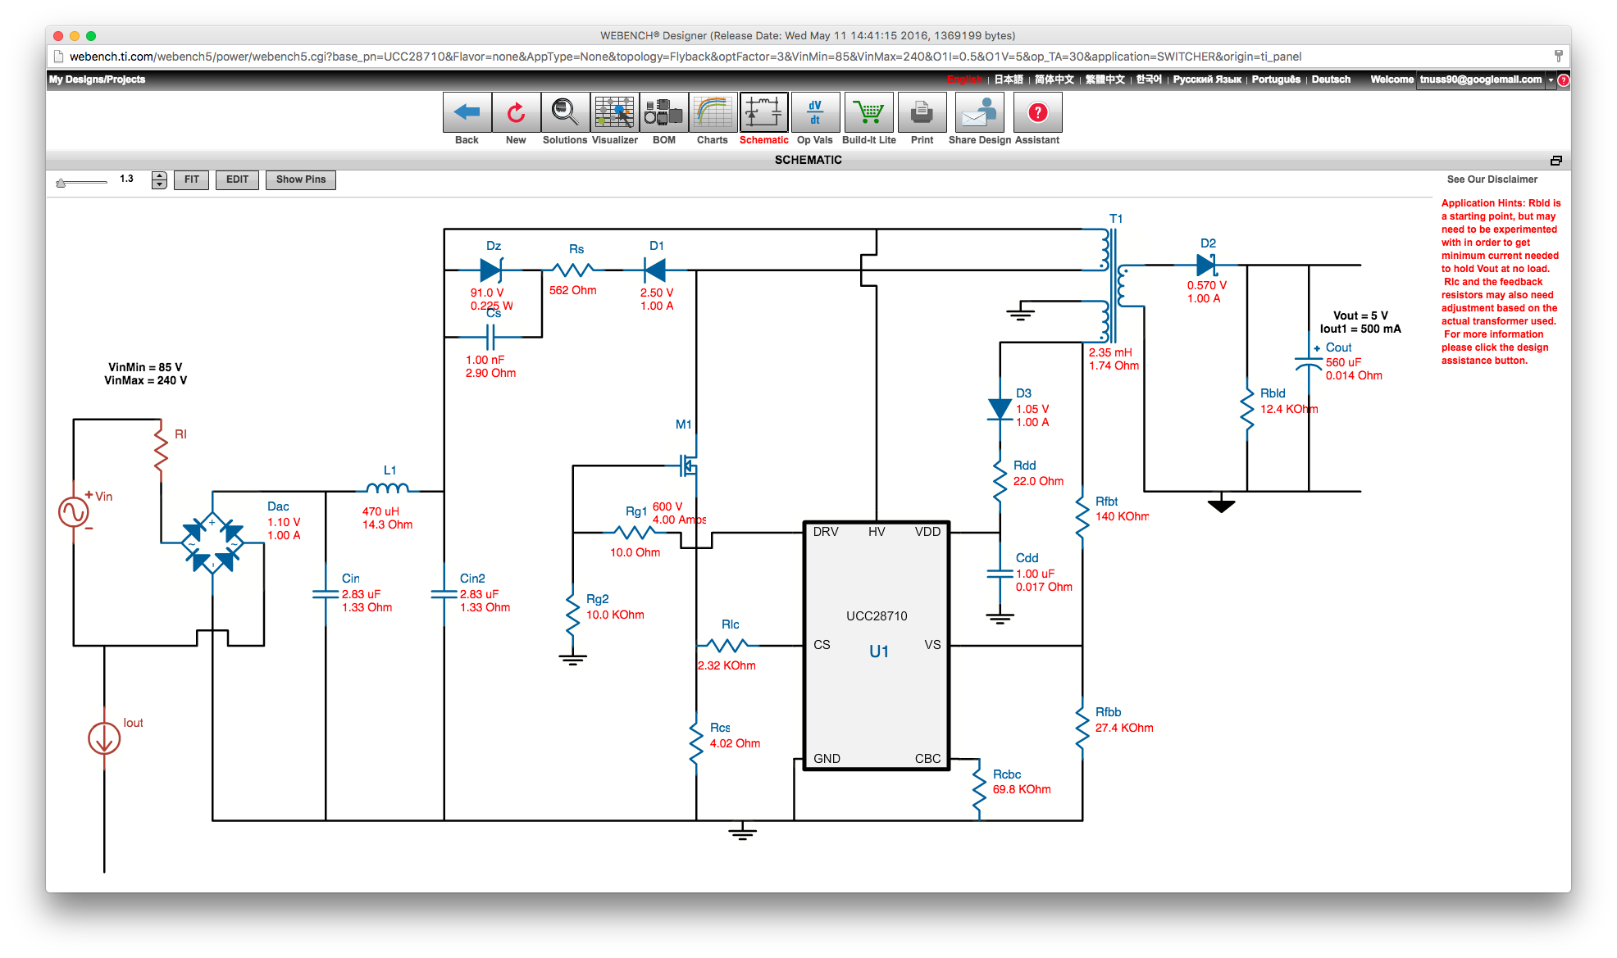Select the D1 diode symbol
The image size is (1617, 958).
point(655,270)
